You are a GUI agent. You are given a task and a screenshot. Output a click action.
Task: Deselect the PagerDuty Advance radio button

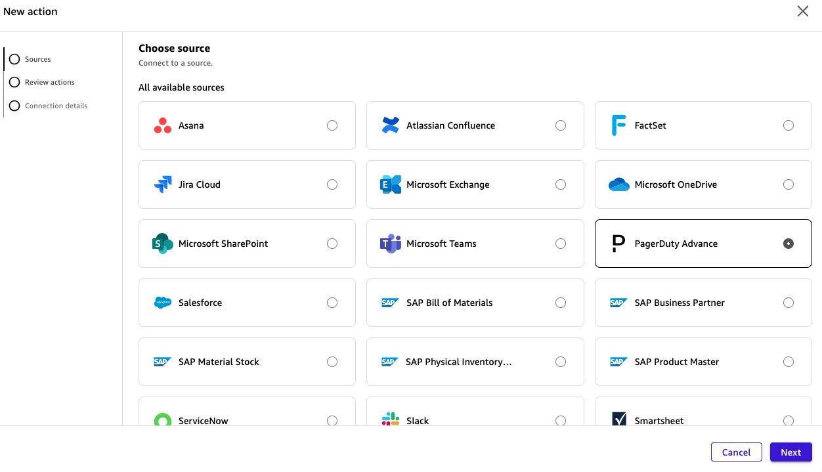tap(789, 243)
